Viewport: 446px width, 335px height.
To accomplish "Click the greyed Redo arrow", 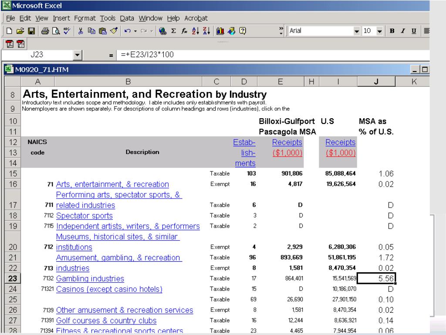I will pos(144,31).
